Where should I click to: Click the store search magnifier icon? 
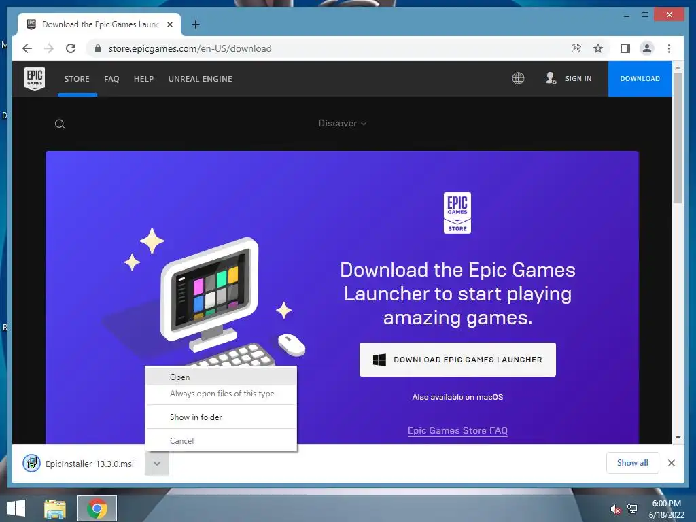click(60, 124)
